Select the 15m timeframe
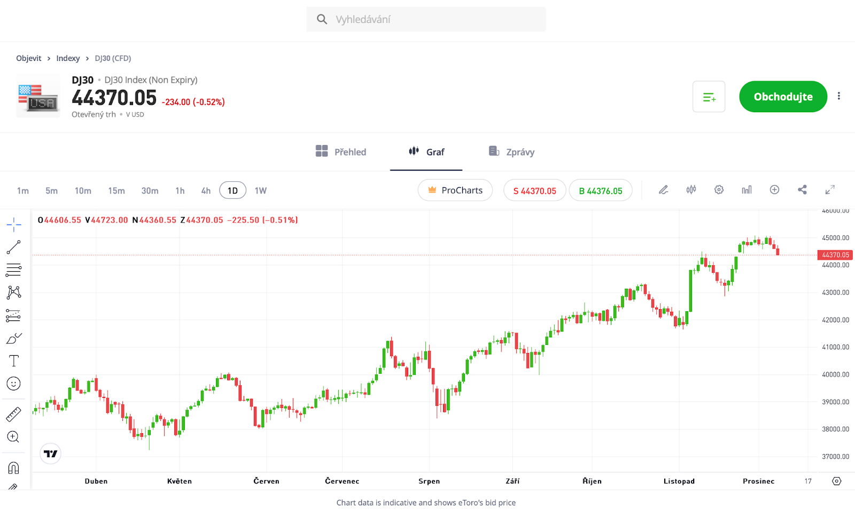855x515 pixels. [116, 191]
